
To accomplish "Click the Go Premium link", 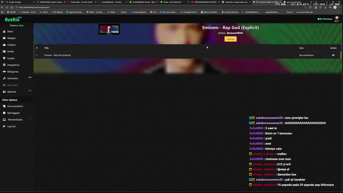I will pyautogui.click(x=325, y=19).
